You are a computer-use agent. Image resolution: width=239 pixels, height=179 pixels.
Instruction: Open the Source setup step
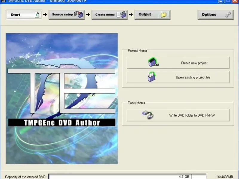click(x=67, y=15)
